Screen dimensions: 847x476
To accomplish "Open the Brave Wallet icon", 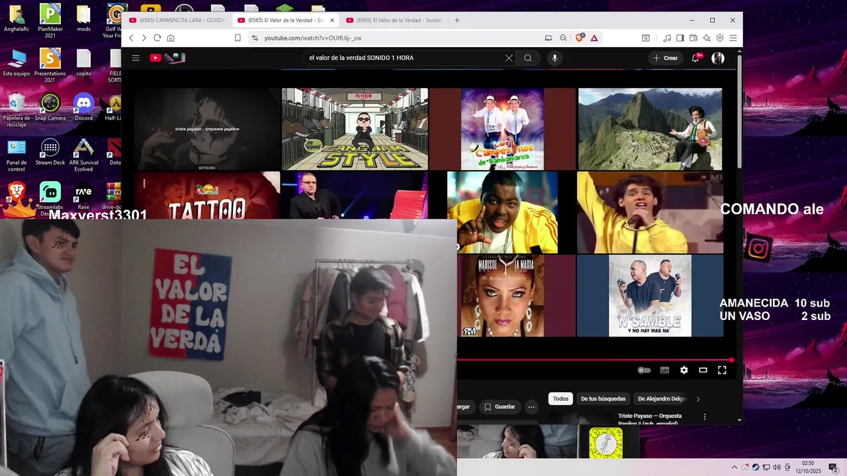I will 693,38.
